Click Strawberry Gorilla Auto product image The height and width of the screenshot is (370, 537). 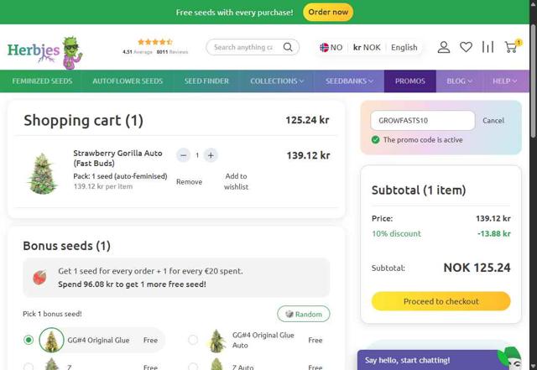click(42, 174)
